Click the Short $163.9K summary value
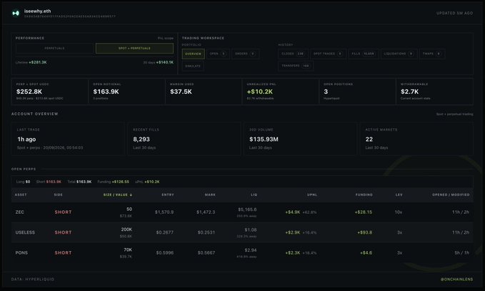485x291 pixels. coord(54,182)
